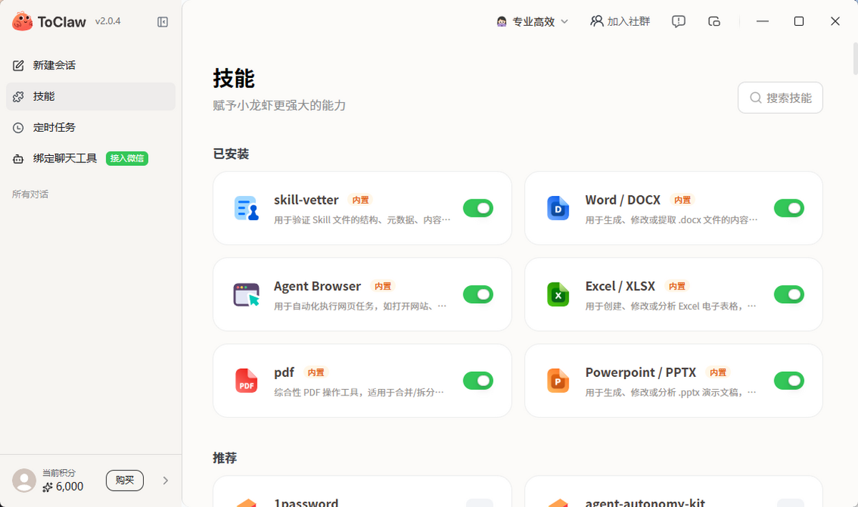Click the 购买 button
858x507 pixels.
click(x=124, y=481)
